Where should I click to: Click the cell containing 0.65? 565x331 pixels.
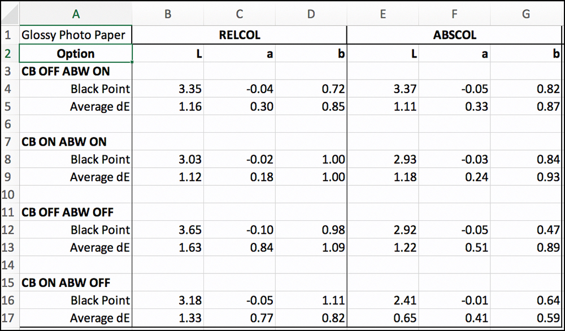[383, 318]
